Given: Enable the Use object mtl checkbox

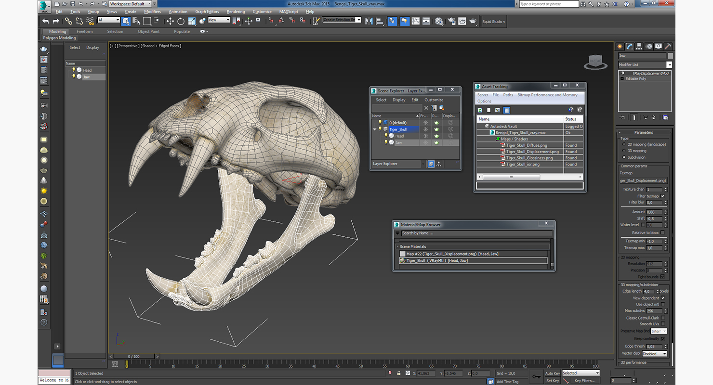Looking at the screenshot, I should tap(663, 304).
